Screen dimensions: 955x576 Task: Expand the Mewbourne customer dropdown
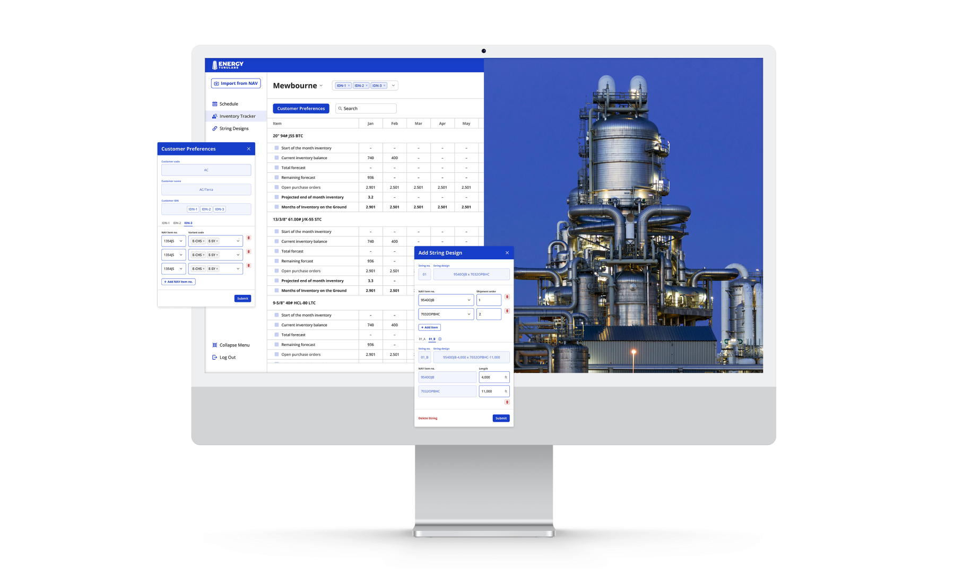pos(321,85)
